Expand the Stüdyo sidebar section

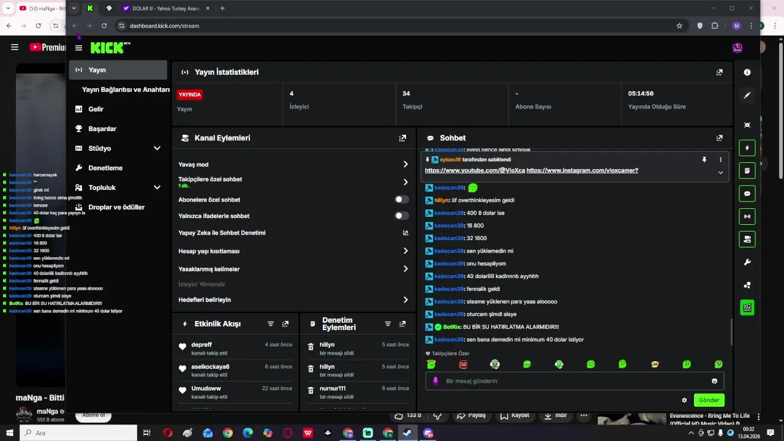click(x=157, y=148)
